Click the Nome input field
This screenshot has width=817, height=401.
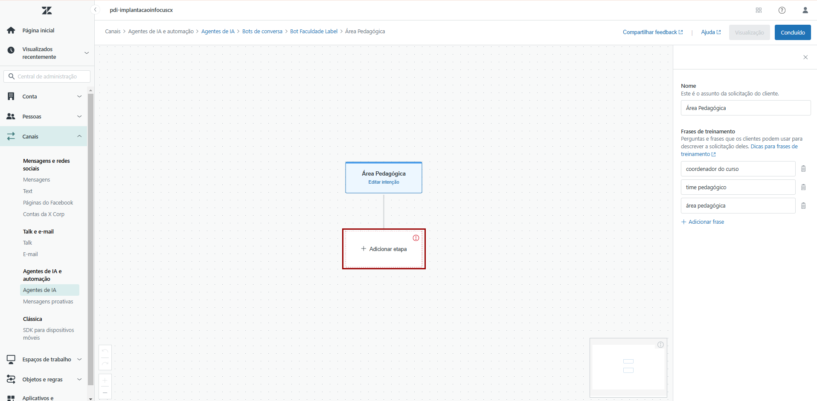click(x=745, y=108)
